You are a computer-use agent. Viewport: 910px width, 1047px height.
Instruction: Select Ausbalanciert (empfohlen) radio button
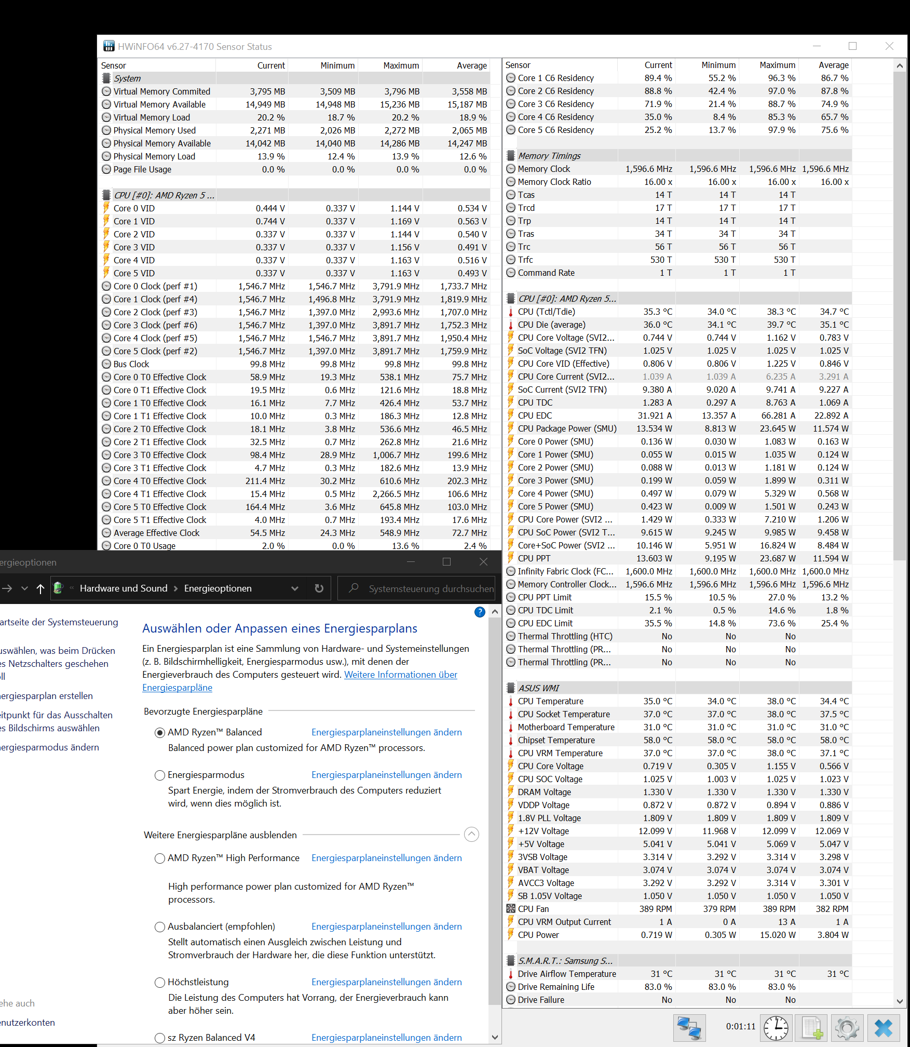160,927
